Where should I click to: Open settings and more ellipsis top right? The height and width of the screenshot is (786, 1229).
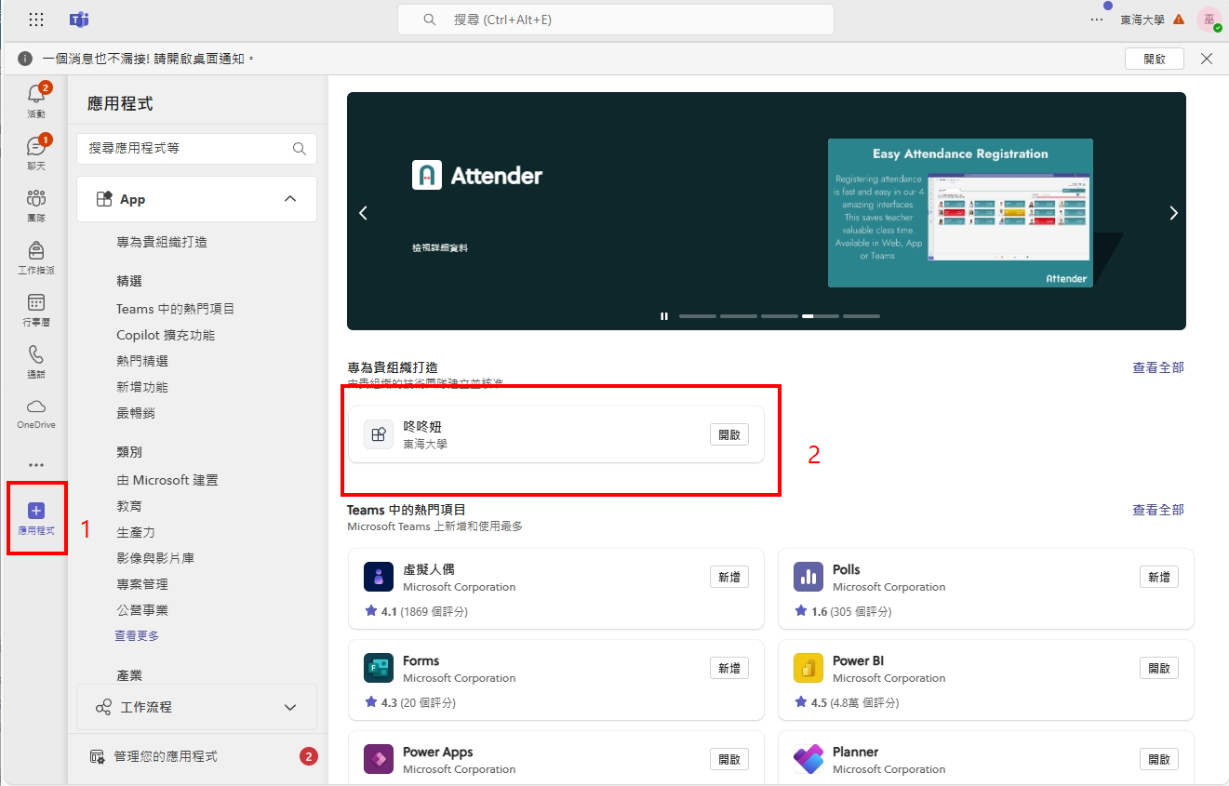pos(1097,19)
